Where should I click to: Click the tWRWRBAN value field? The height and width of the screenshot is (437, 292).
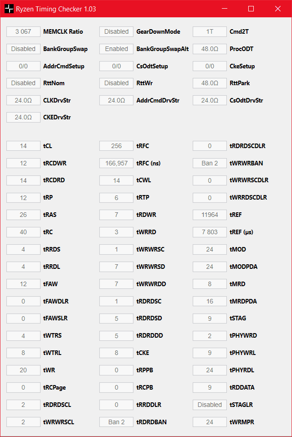click(210, 163)
